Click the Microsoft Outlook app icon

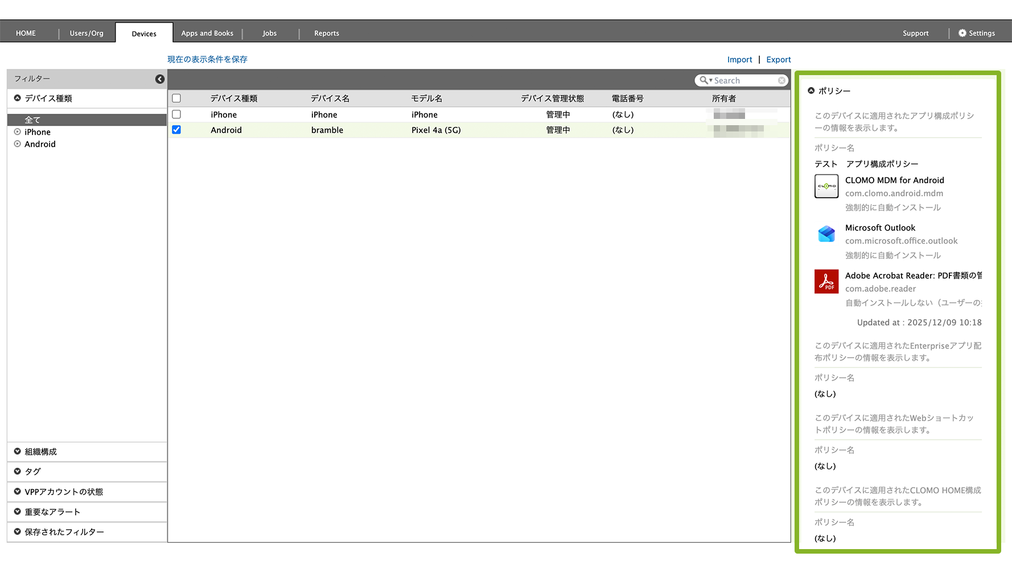826,234
